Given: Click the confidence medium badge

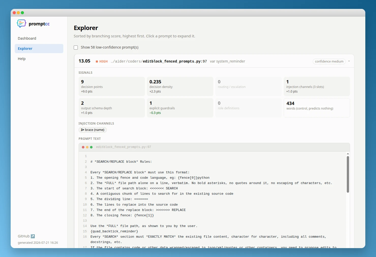Looking at the screenshot, I should tap(329, 61).
